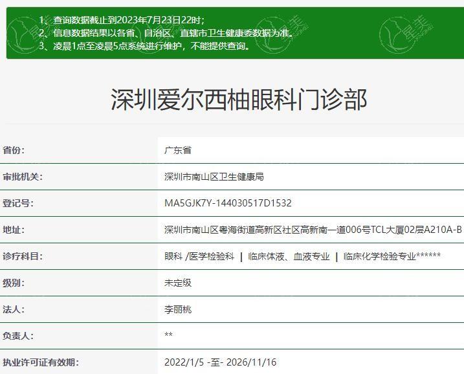The image size is (464, 374).
Task: Click the 眼科 /医学检验科 text
Action: point(199,256)
